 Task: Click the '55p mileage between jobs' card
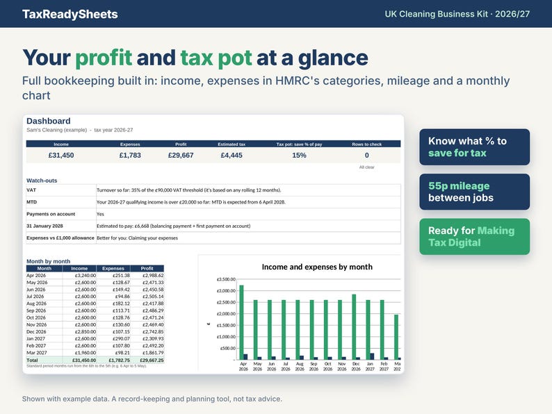tap(474, 192)
